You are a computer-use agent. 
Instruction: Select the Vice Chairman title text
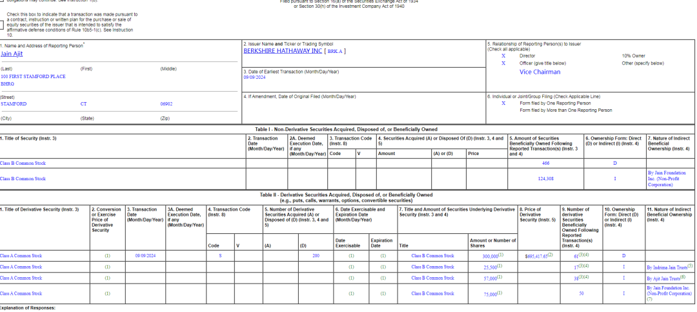540,72
